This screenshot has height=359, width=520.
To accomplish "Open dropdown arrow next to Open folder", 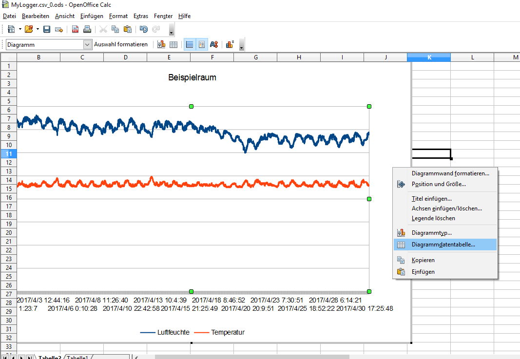I will (x=37, y=29).
